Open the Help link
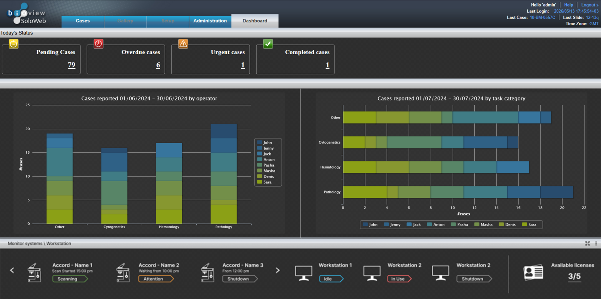Screen dimensions: 601x299 (568, 5)
